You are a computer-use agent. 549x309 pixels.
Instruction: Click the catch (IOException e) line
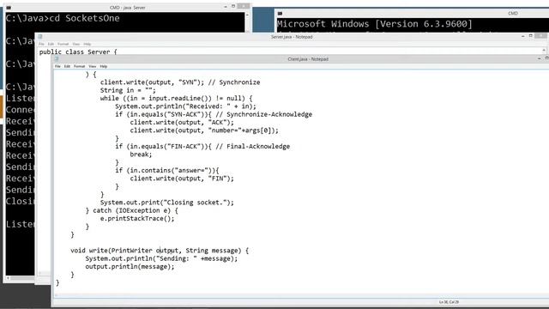tap(131, 210)
